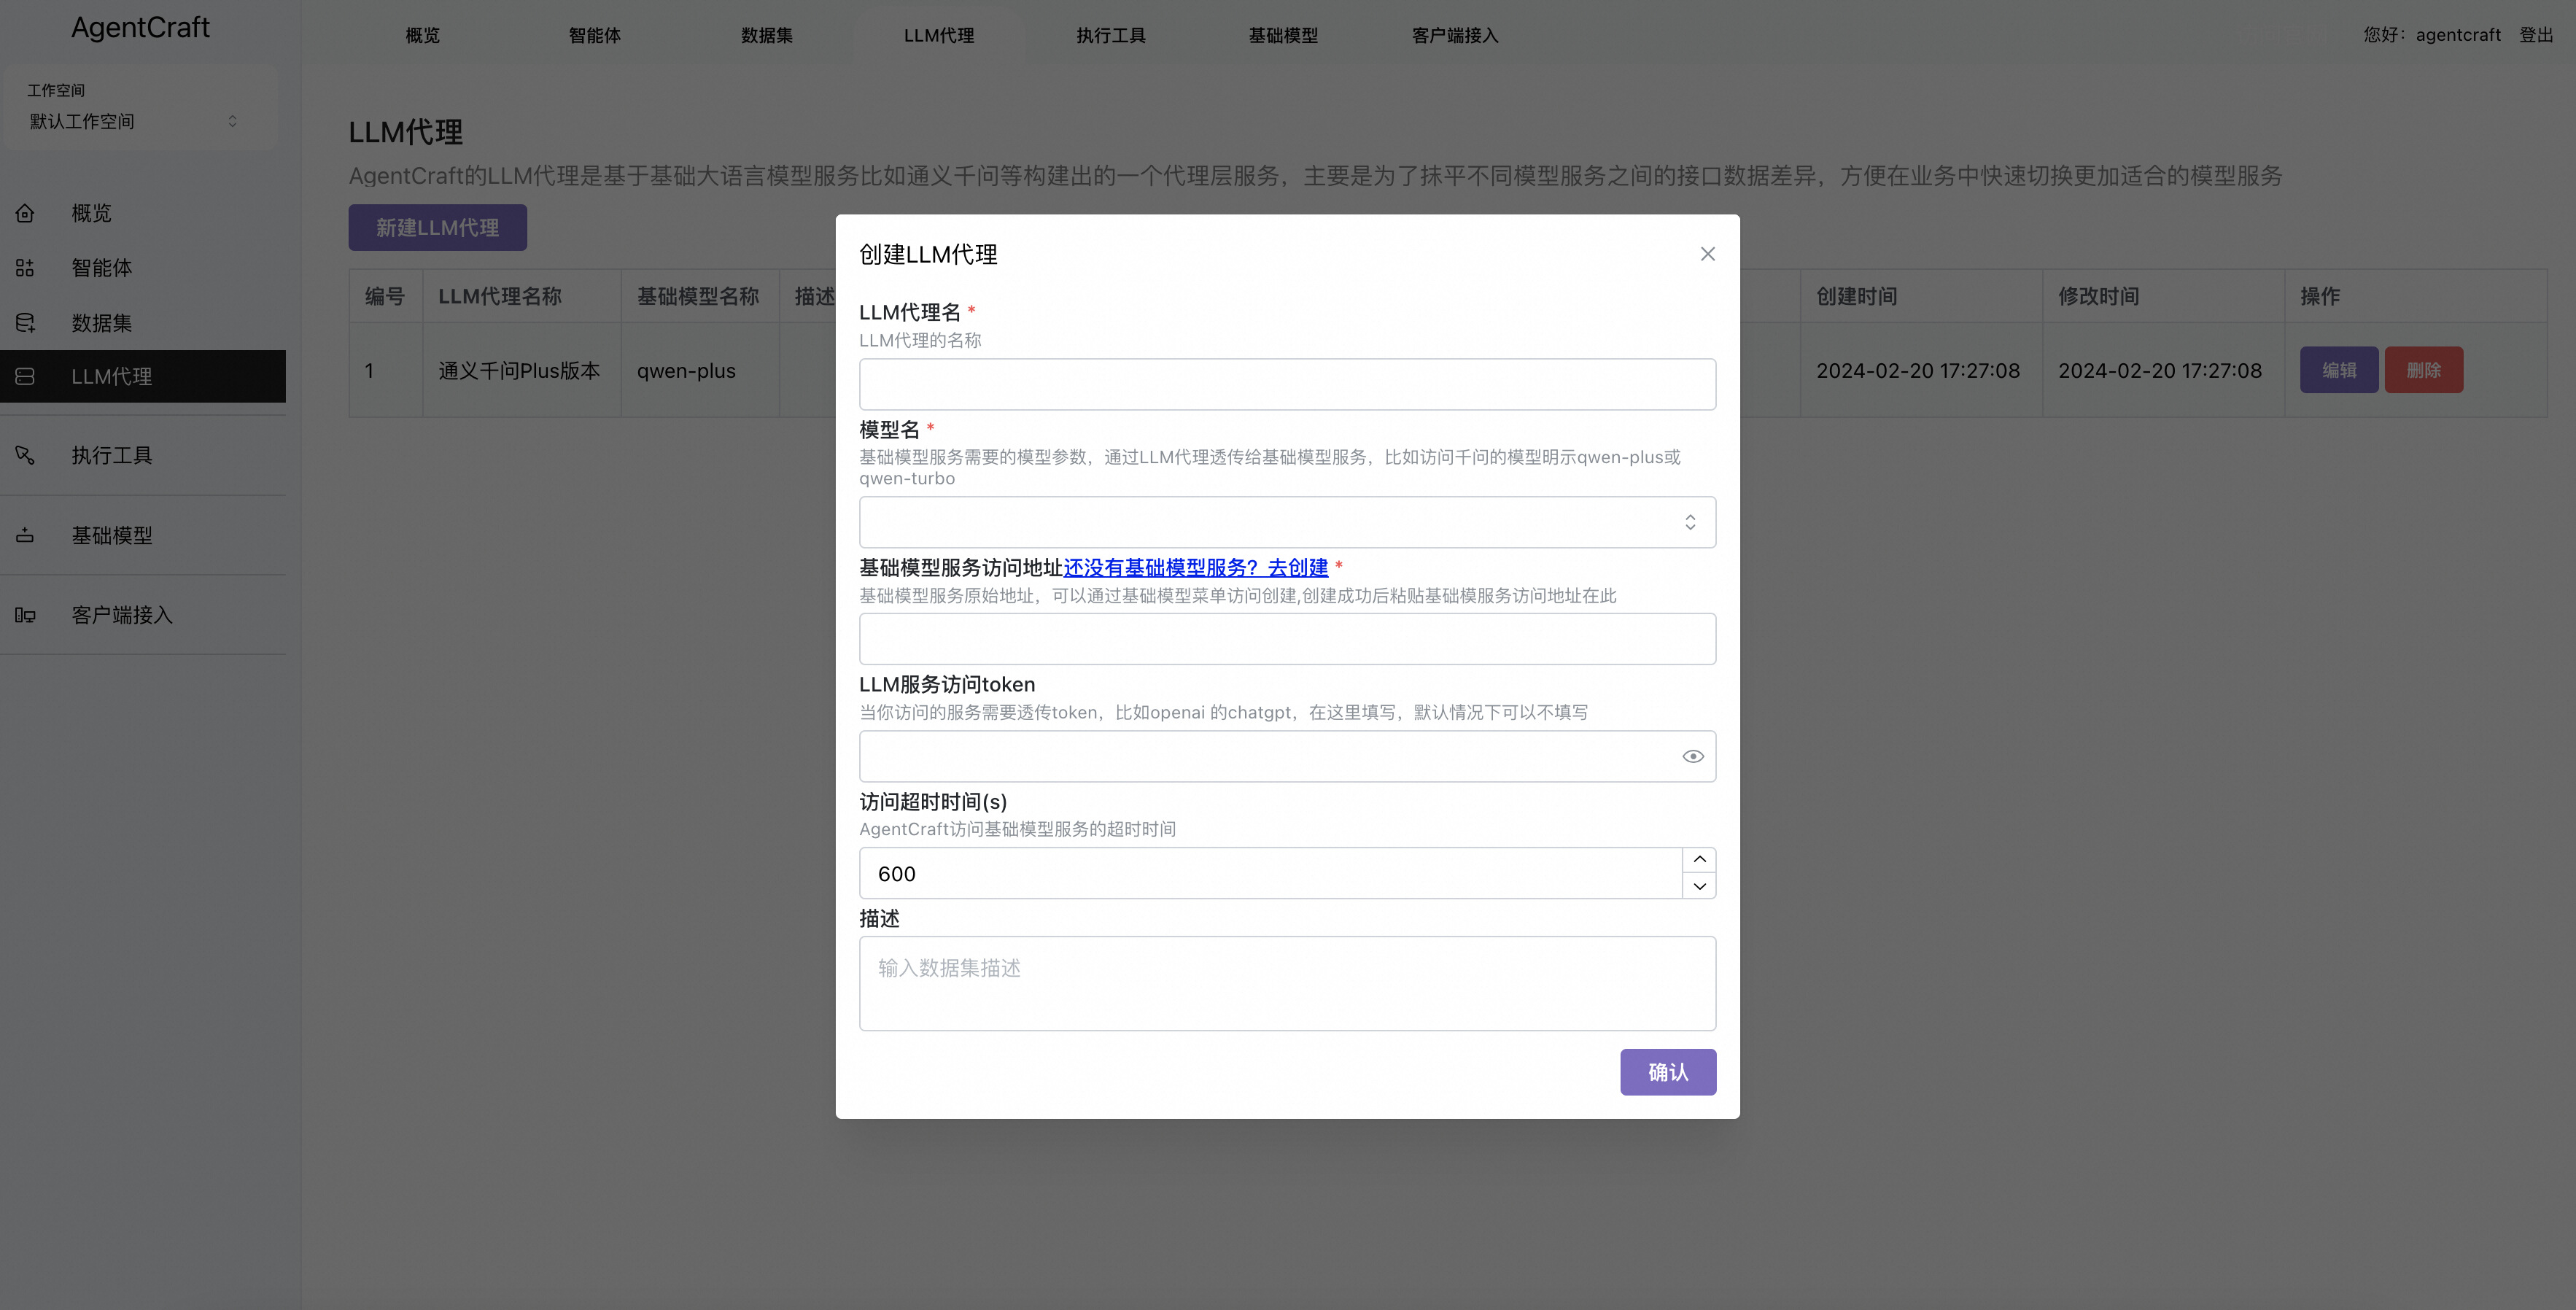
Task: Click 编辑 for 通义千问Plus版本 row
Action: [x=2339, y=370]
